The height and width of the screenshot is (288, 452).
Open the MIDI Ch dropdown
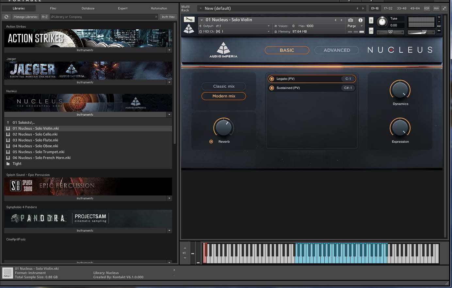pos(268,32)
